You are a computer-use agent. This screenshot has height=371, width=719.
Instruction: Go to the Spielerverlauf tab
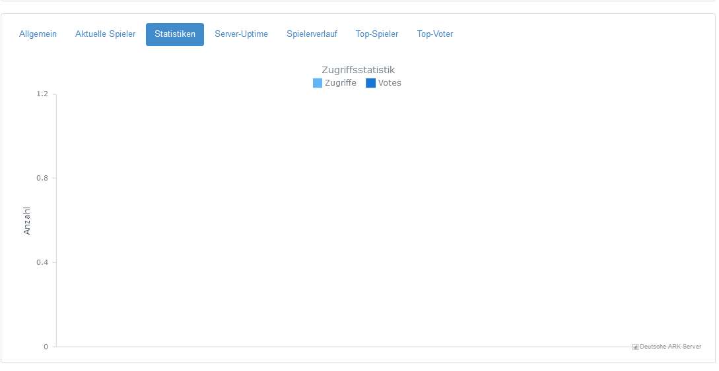(x=312, y=34)
